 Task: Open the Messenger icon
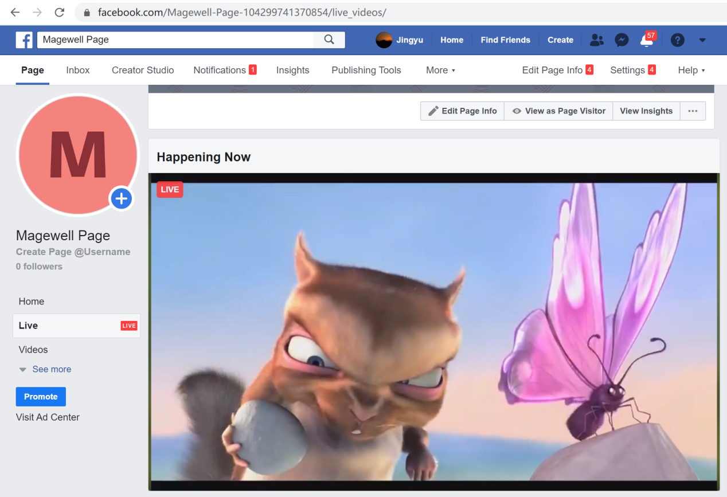[x=622, y=40]
